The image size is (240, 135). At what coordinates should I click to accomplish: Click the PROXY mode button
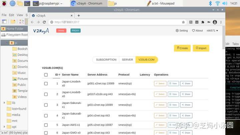[75, 31]
